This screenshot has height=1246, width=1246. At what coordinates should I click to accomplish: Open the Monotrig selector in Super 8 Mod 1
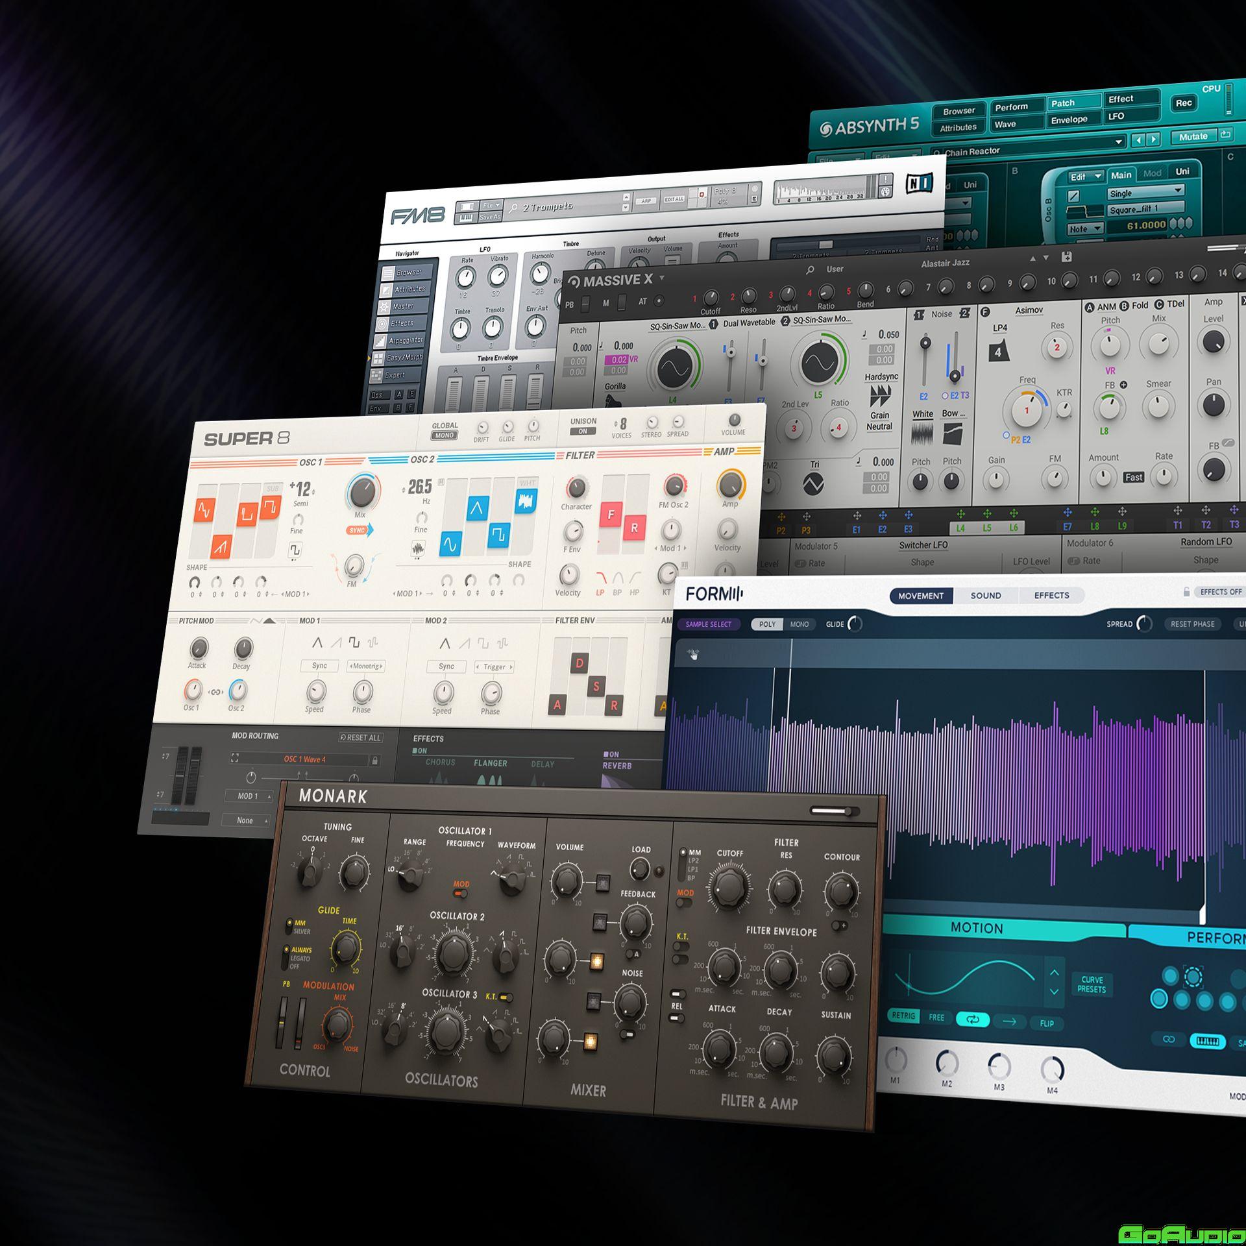click(367, 666)
